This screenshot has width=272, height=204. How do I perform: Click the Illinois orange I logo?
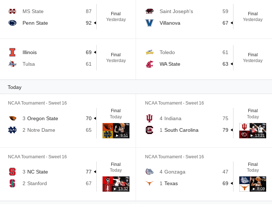coord(12,52)
